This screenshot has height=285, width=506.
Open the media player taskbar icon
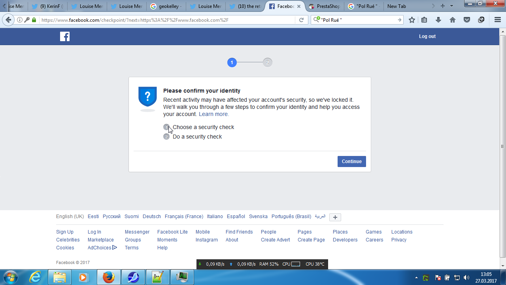pos(84,277)
